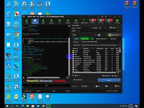Open Edge from the taskbar
144x108 pixels.
pyautogui.click(x=22, y=106)
